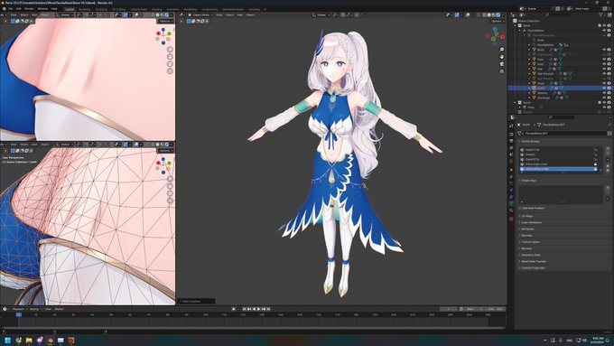Toggle visibility eye for Reine collection

[604, 25]
